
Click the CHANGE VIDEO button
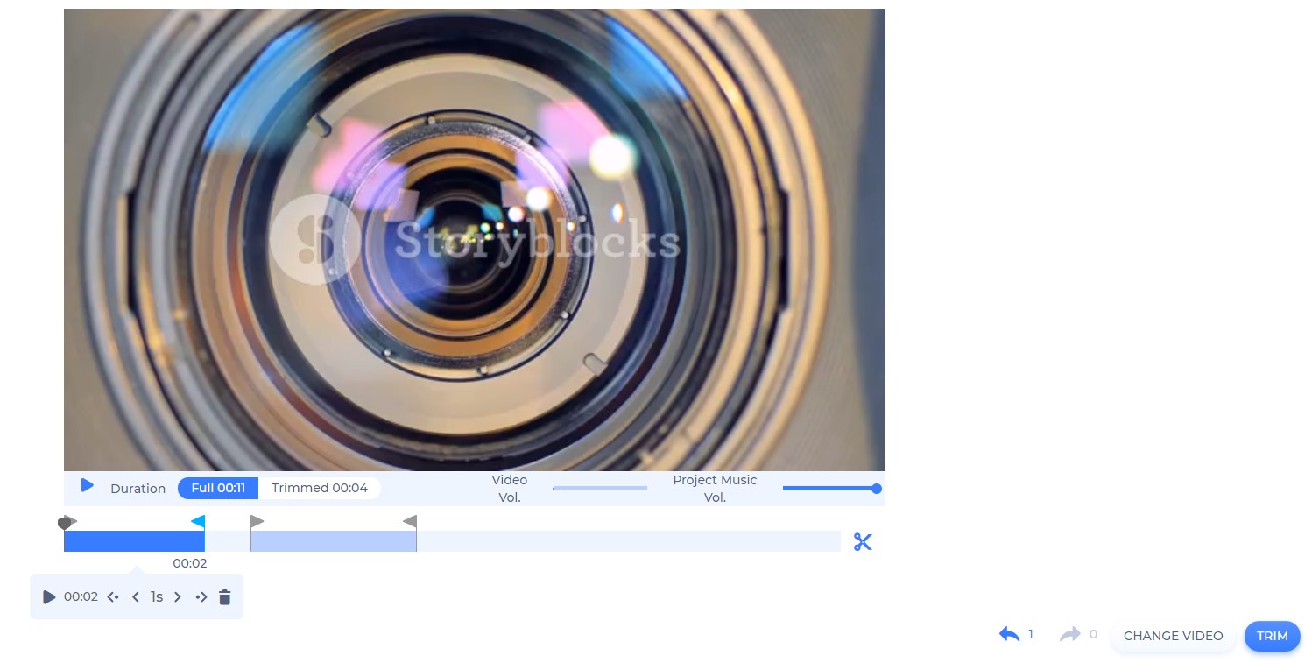1174,636
